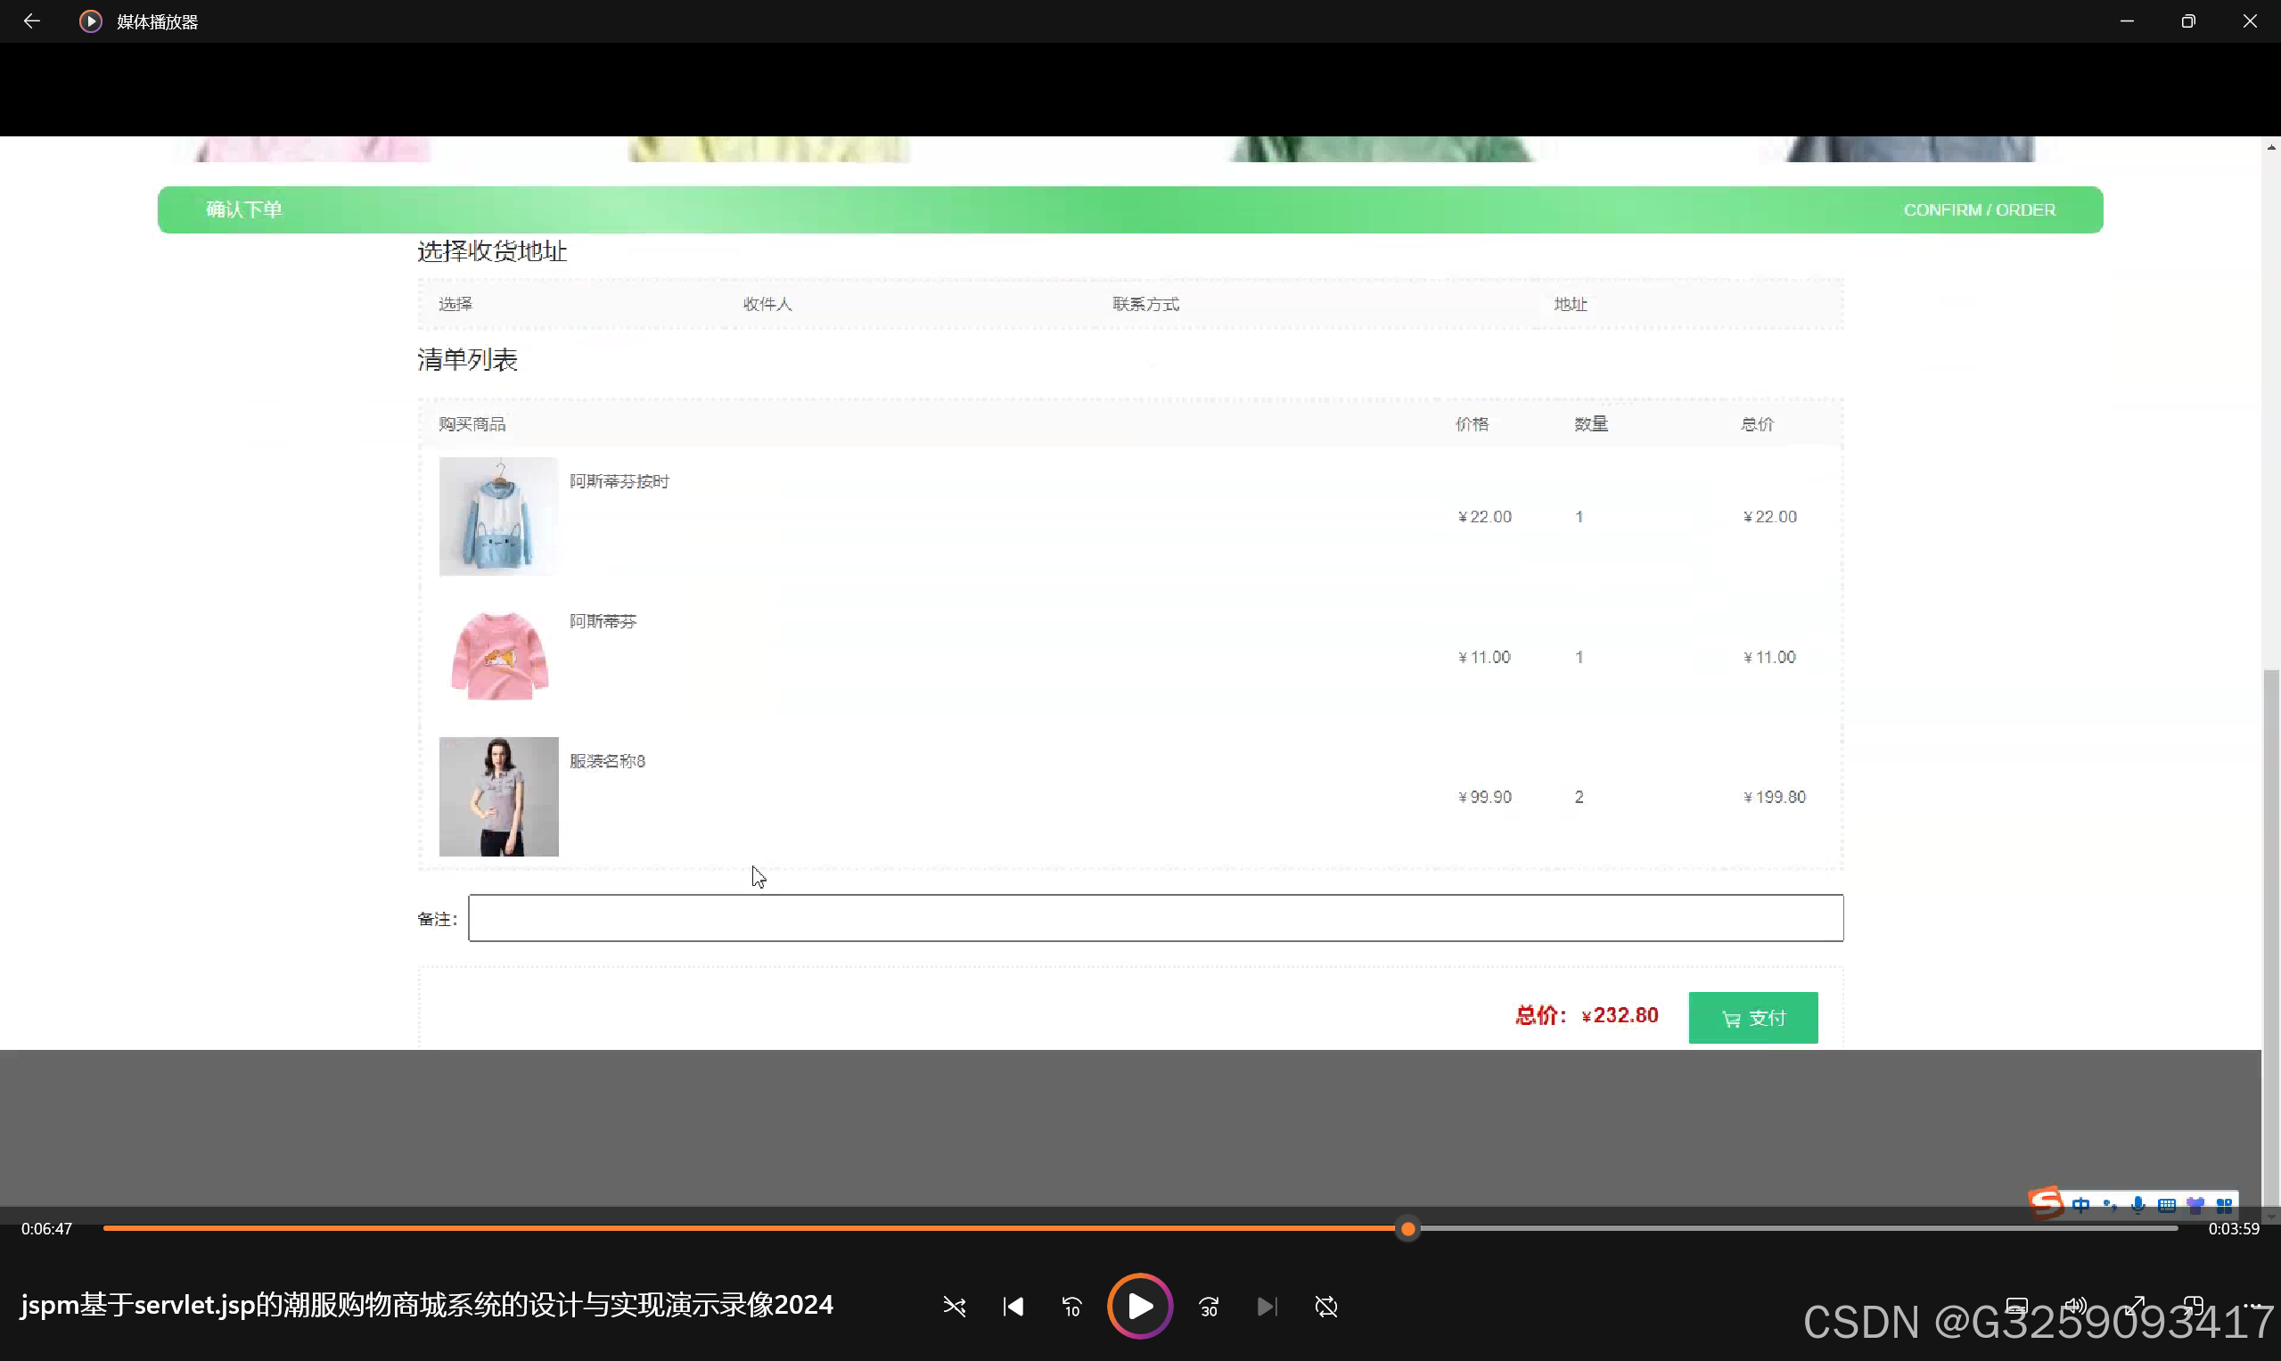Image resolution: width=2281 pixels, height=1361 pixels.
Task: Skip forward 30 seconds
Action: click(1209, 1306)
